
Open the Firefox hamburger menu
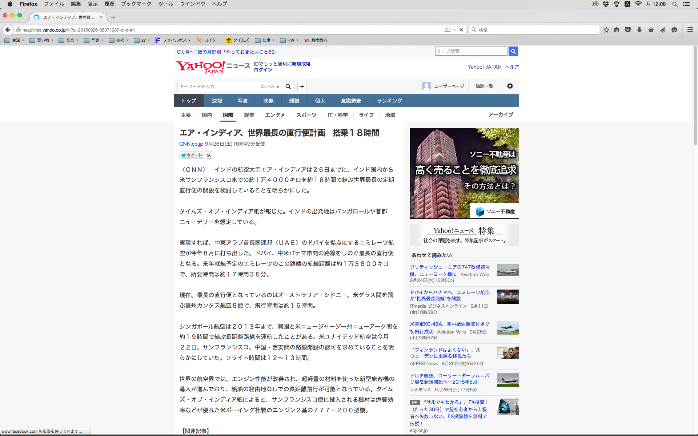point(690,30)
